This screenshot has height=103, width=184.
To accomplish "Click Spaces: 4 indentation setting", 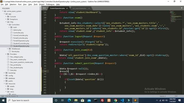I will (163, 96).
